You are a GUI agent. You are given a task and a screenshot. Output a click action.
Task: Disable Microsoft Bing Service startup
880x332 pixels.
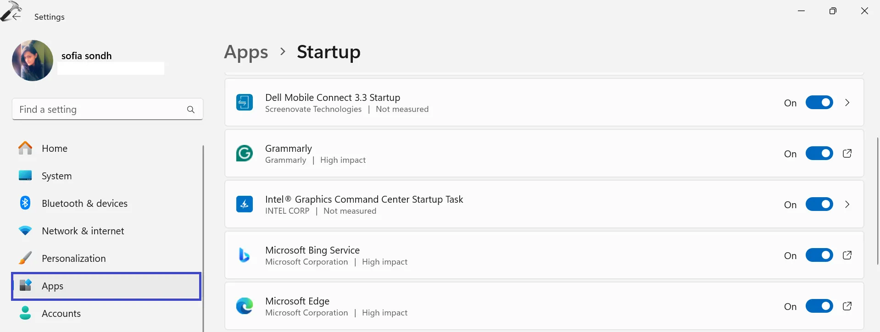coord(819,255)
